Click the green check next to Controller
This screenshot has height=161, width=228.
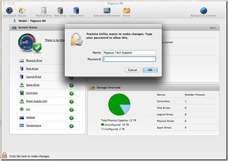pos(71,93)
